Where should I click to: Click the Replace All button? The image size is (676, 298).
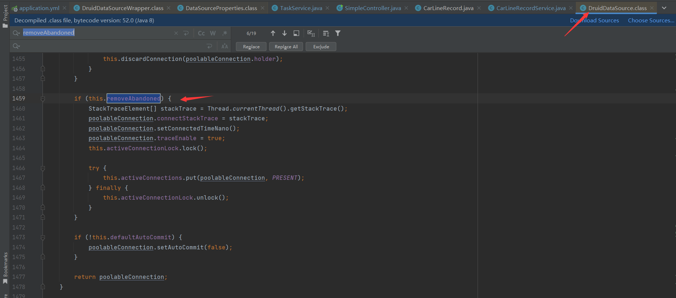pyautogui.click(x=286, y=46)
